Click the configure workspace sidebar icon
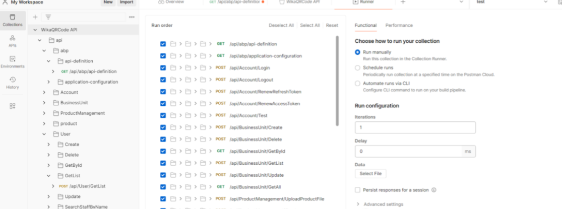The image size is (562, 209). 13,106
